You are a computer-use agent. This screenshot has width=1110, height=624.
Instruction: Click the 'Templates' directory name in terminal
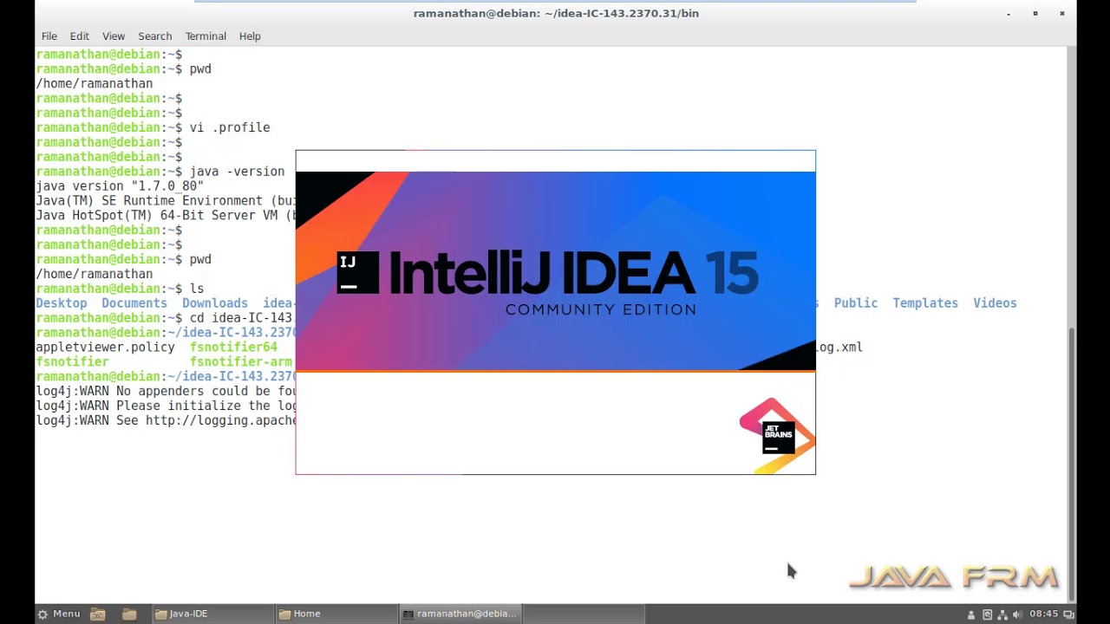click(925, 303)
